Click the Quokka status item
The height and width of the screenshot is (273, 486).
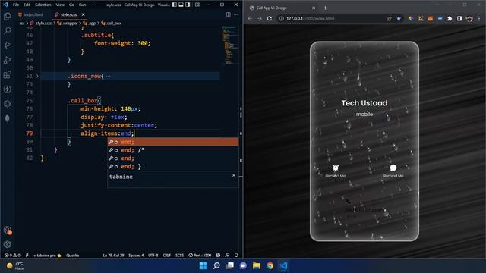pos(73,256)
